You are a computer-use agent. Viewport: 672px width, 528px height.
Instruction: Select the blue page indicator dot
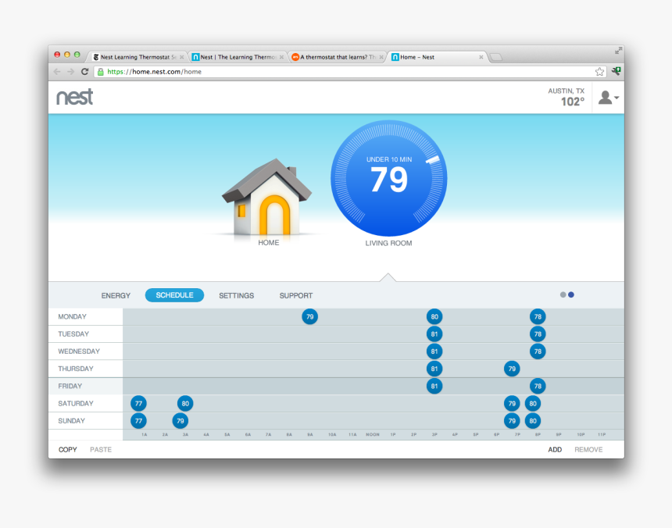pos(571,294)
